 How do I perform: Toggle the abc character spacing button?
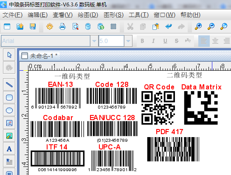[188, 40]
